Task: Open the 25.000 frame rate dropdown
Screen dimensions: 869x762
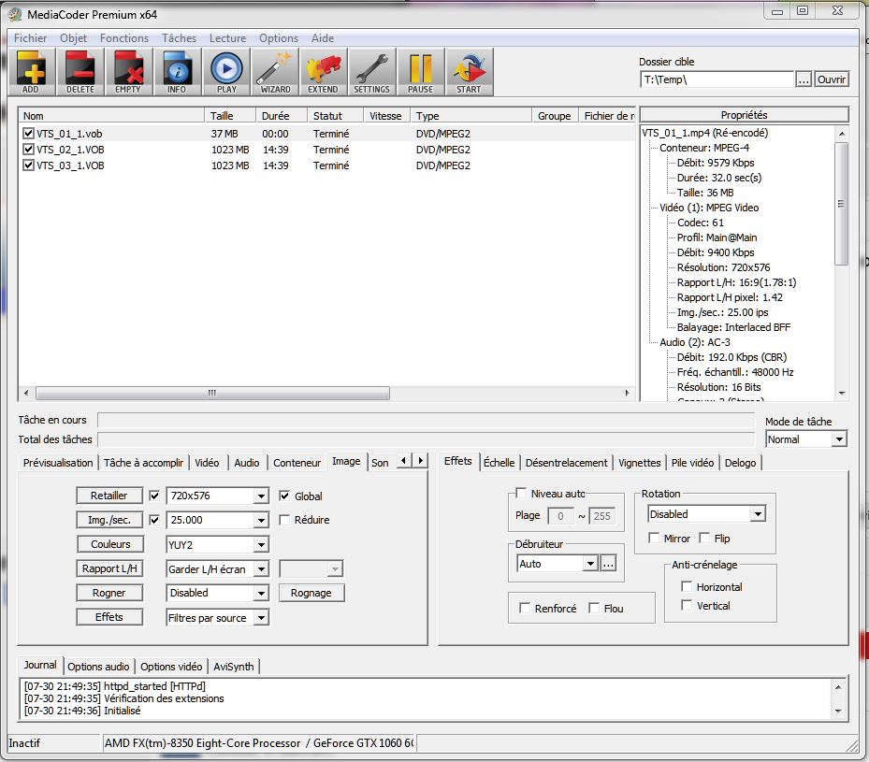Action: (x=261, y=520)
